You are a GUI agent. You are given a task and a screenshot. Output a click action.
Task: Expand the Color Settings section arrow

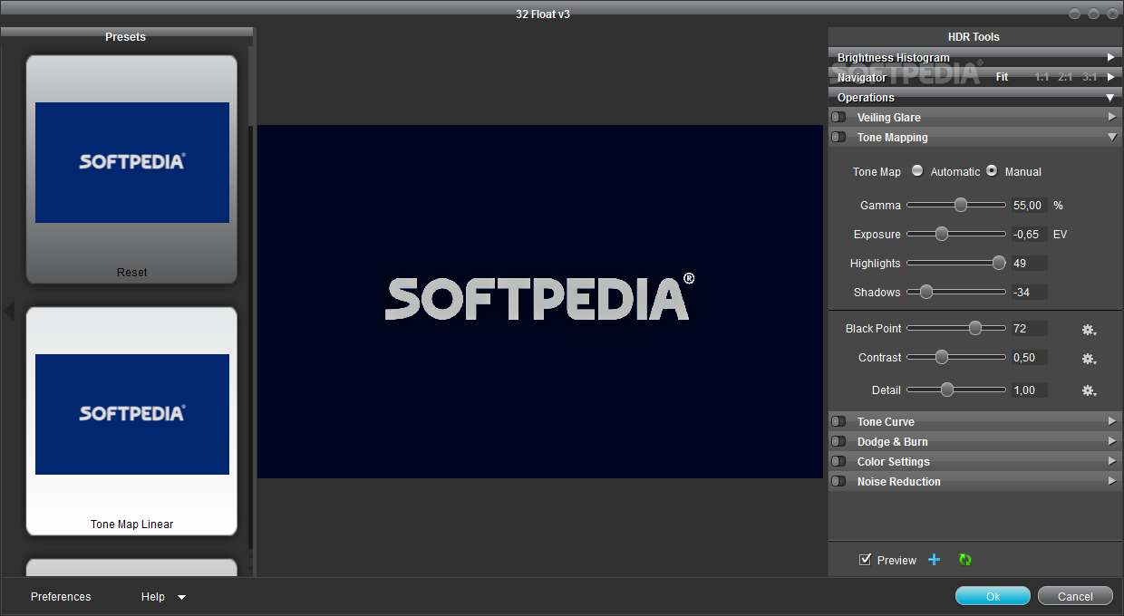(1111, 461)
